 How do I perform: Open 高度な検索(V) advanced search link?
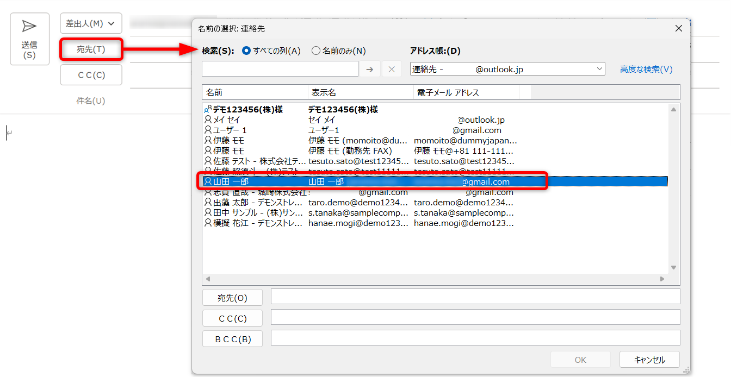pyautogui.click(x=646, y=69)
